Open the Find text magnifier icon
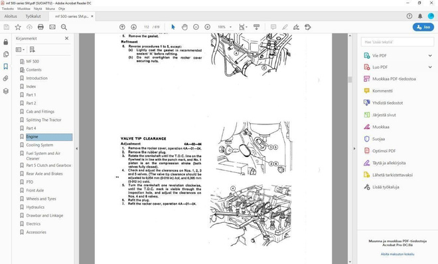 pos(64,27)
